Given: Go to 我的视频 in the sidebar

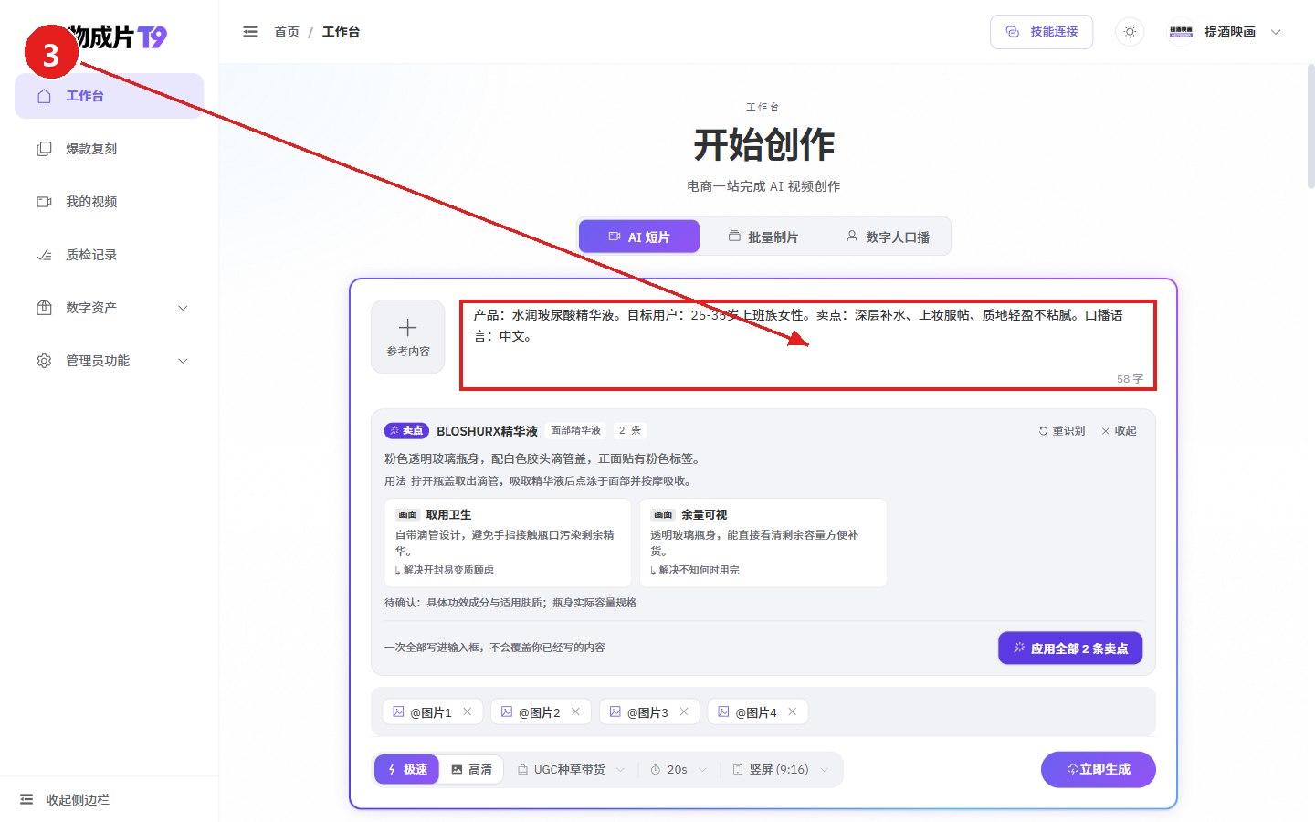Looking at the screenshot, I should coord(109,202).
